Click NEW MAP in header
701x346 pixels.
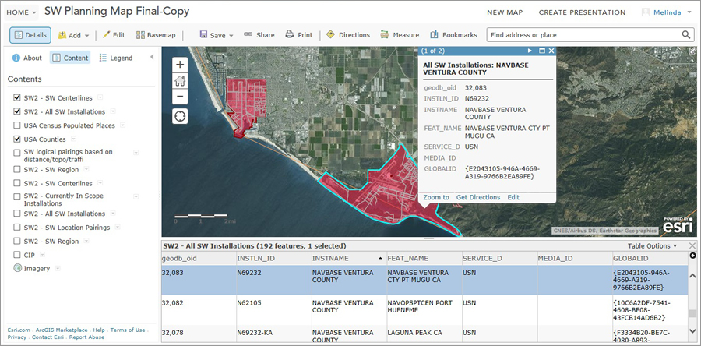pos(505,12)
